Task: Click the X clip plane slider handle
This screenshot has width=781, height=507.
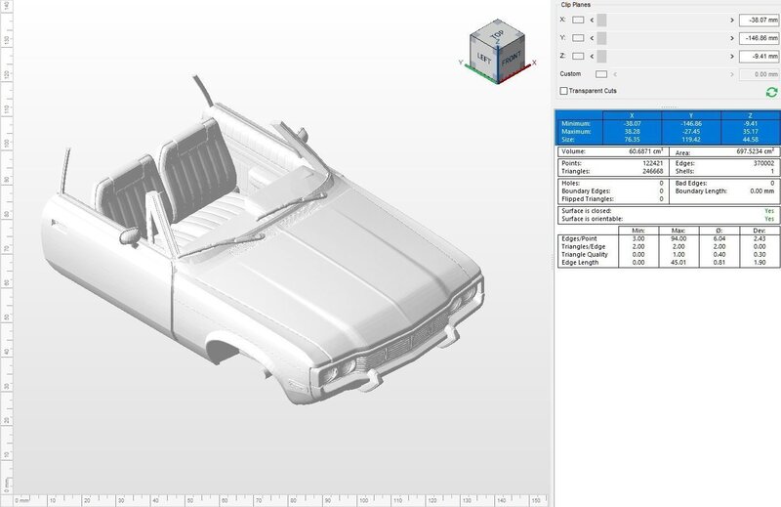Action: [602, 20]
